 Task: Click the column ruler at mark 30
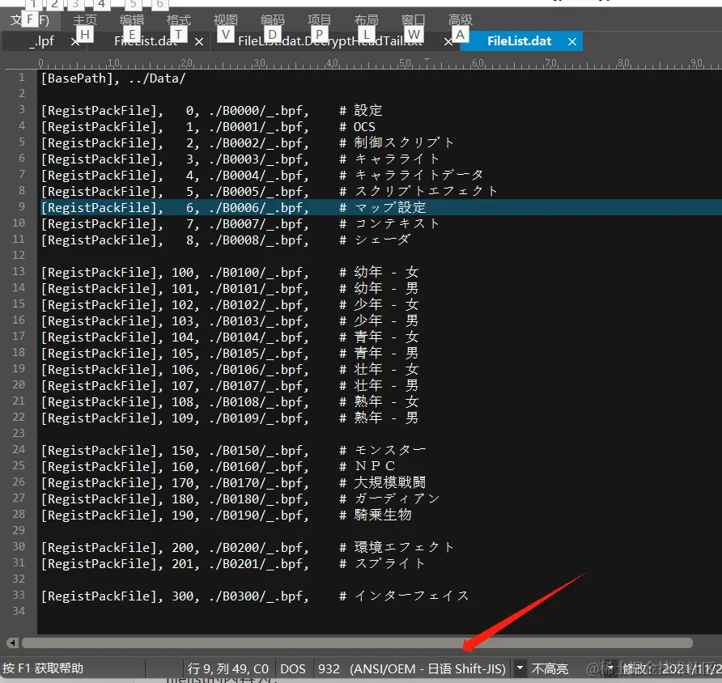[260, 63]
